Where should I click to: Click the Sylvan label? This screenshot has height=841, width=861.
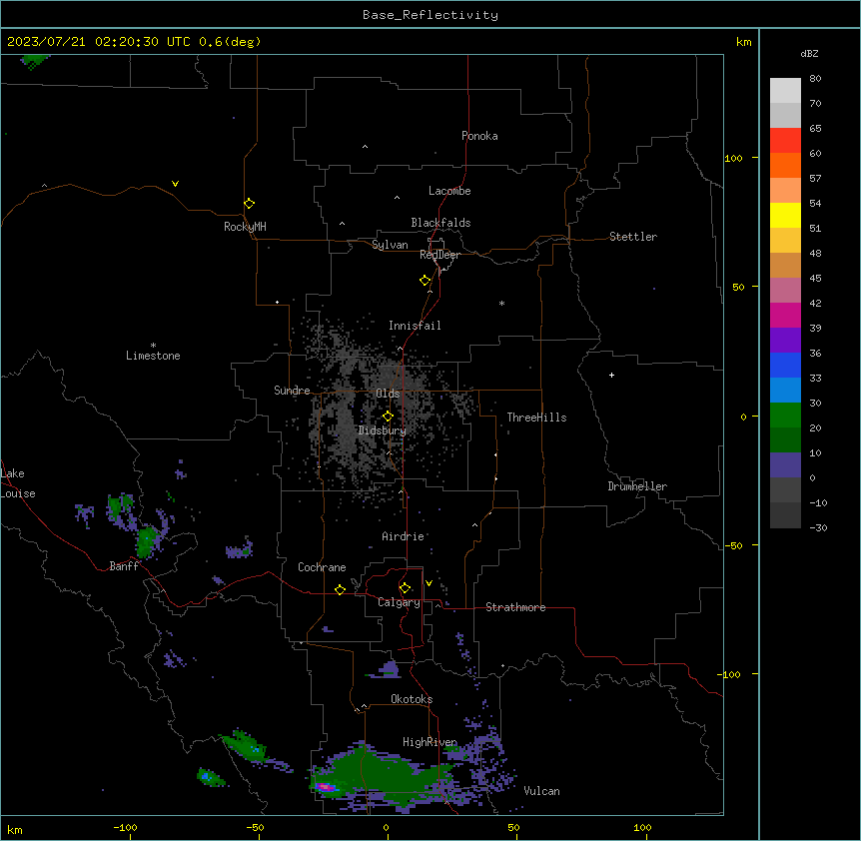(390, 245)
